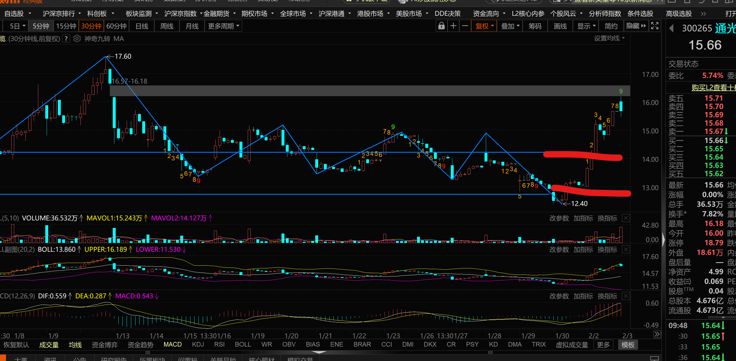
Task: Expand the 设置均线 dropdown
Action: coord(609,38)
